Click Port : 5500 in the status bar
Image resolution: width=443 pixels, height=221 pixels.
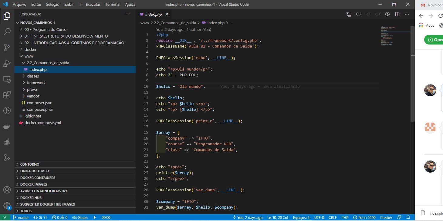point(364,217)
